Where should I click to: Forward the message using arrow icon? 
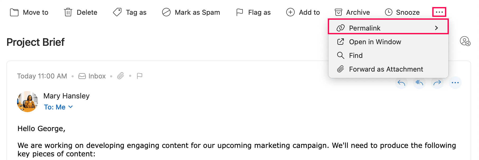tap(437, 83)
